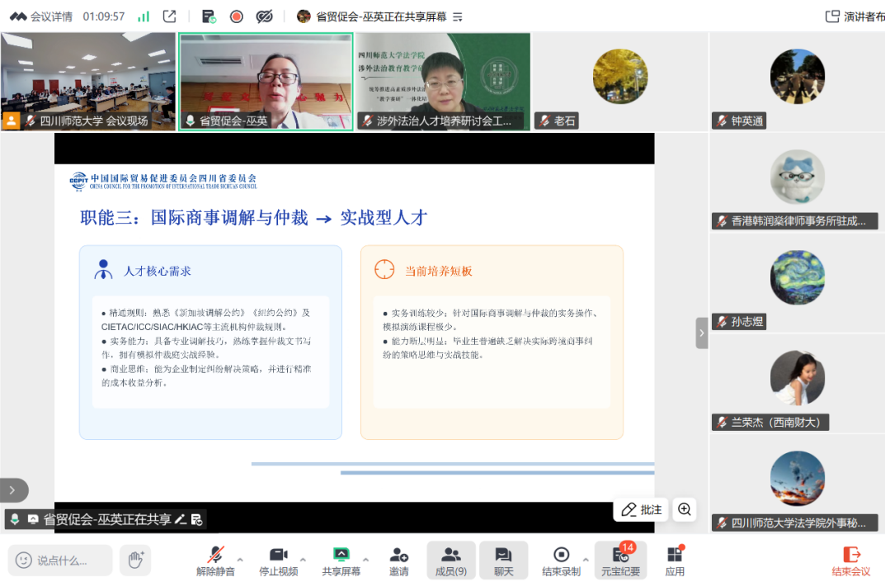
Task: Stop camera with 停止视频 button
Action: (279, 560)
